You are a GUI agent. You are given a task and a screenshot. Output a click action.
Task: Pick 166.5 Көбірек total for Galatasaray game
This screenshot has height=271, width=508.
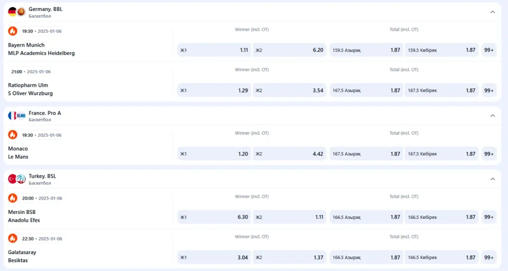tap(441, 258)
